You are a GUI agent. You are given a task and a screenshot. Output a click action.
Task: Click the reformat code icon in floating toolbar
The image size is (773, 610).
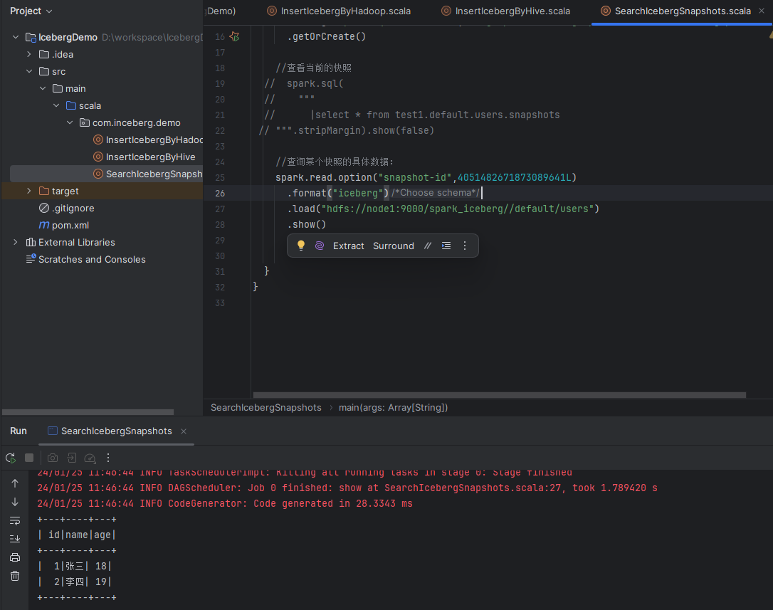446,246
